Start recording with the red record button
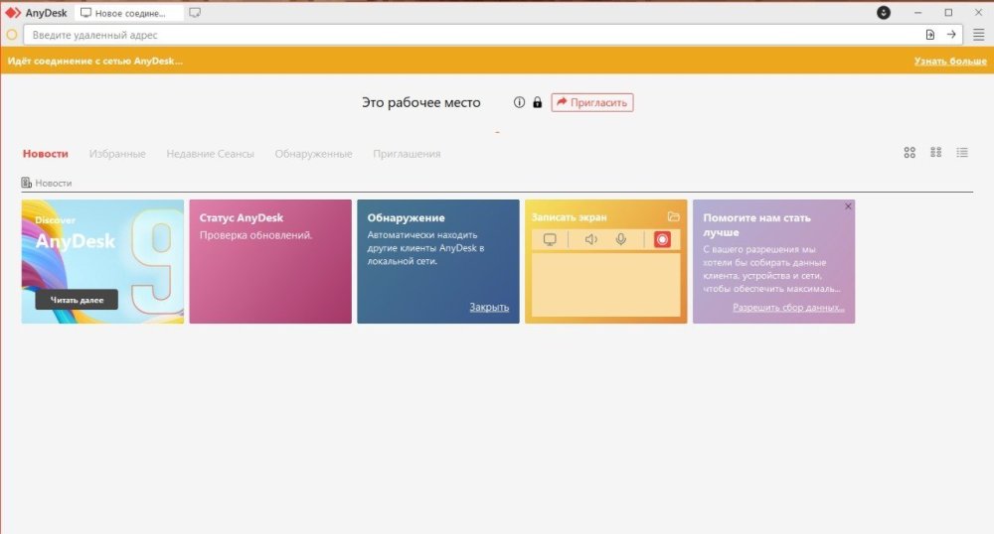 pyautogui.click(x=662, y=239)
